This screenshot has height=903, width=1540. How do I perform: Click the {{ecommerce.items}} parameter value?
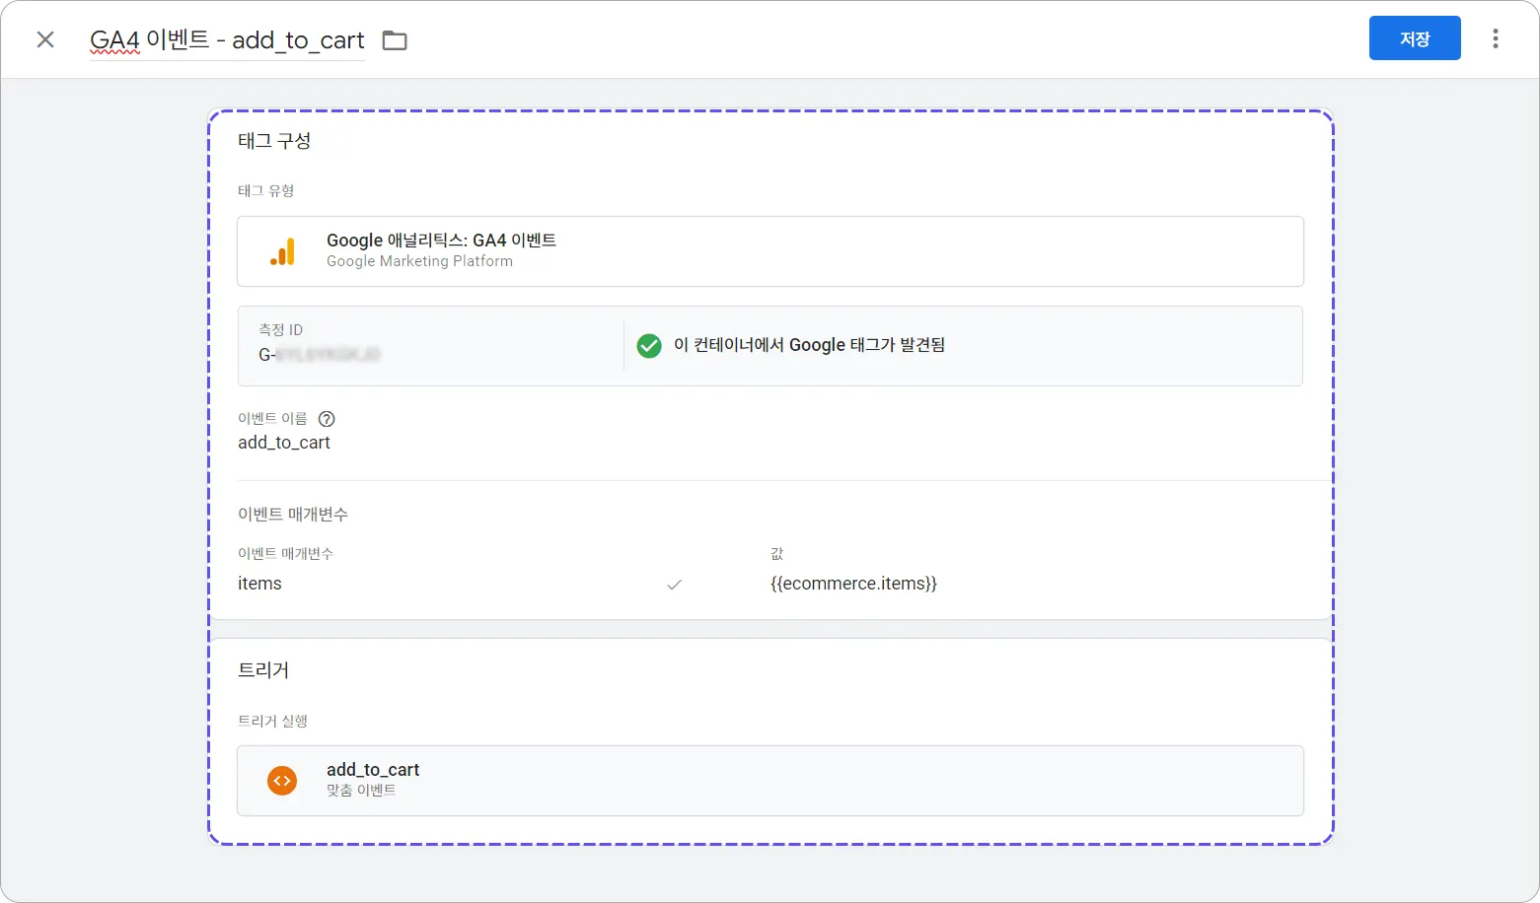(x=853, y=584)
